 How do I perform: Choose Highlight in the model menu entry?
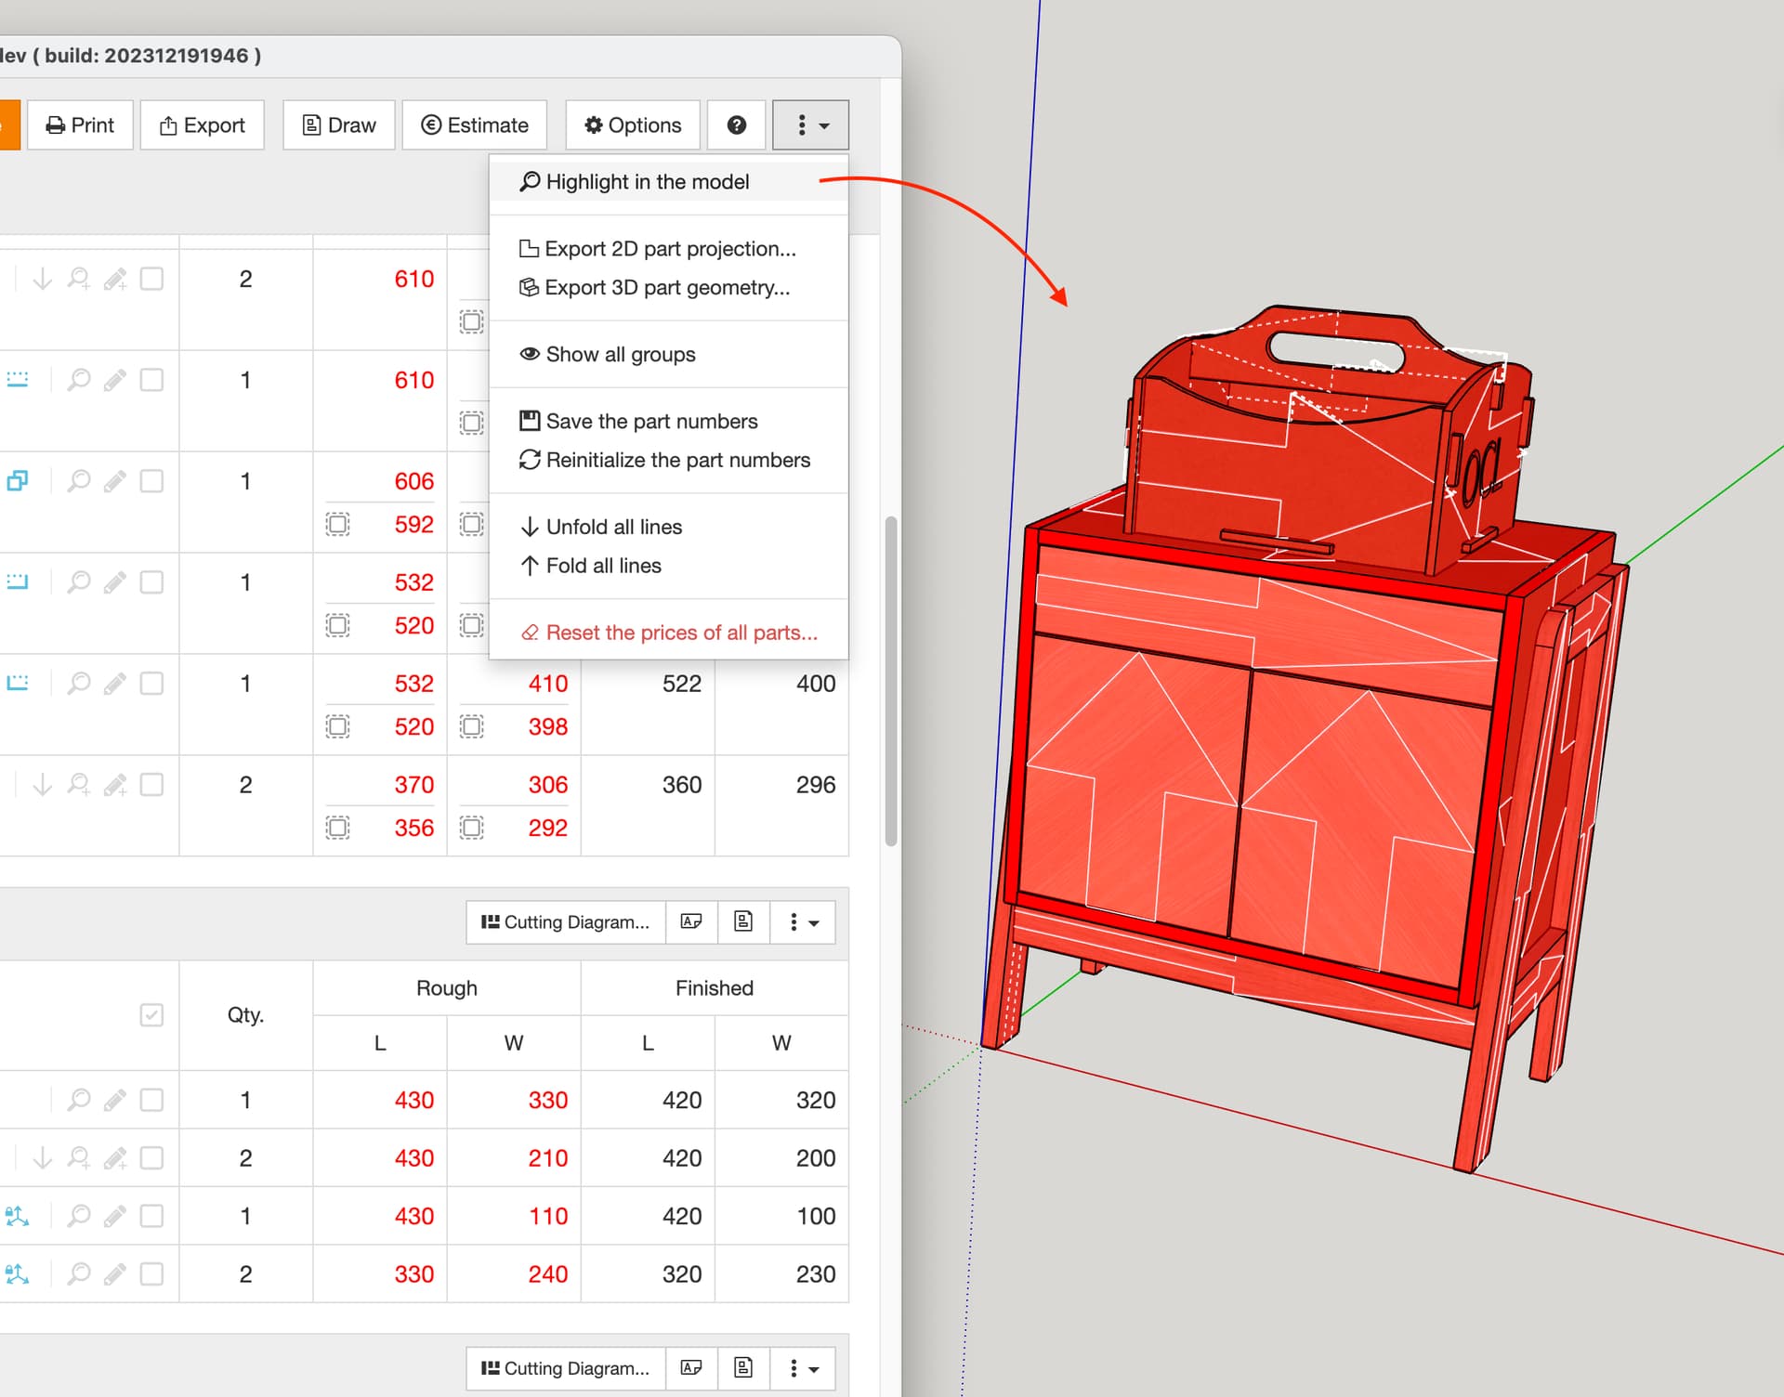pyautogui.click(x=647, y=181)
